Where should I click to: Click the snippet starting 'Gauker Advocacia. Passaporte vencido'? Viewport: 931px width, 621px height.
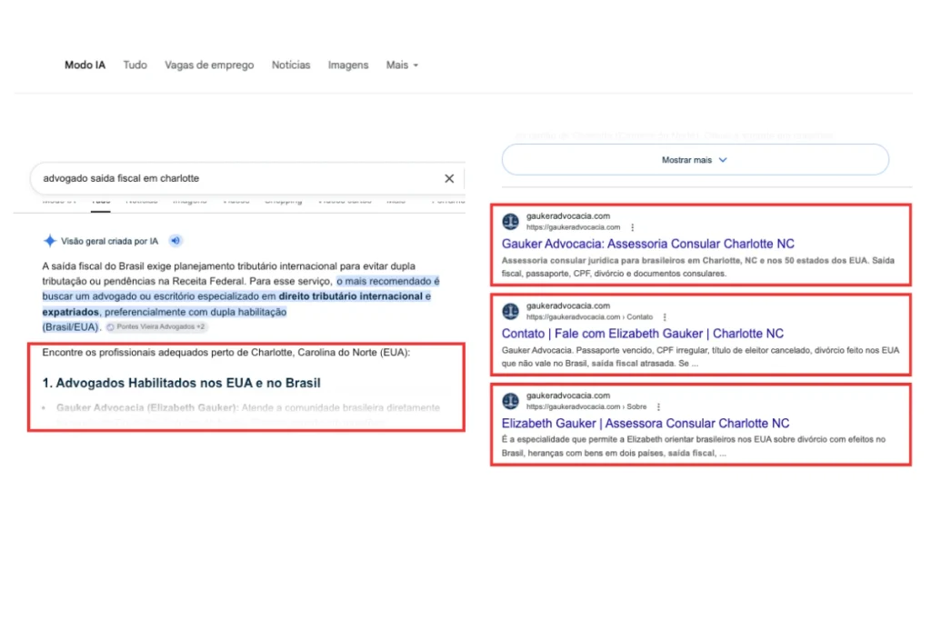(x=700, y=356)
